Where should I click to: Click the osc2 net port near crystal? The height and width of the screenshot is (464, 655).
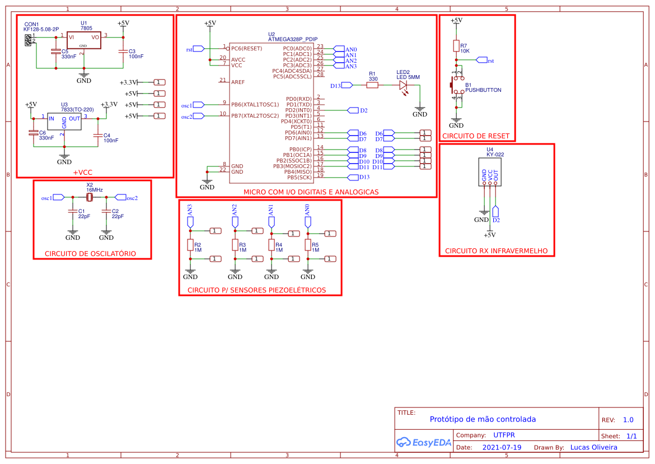click(120, 197)
